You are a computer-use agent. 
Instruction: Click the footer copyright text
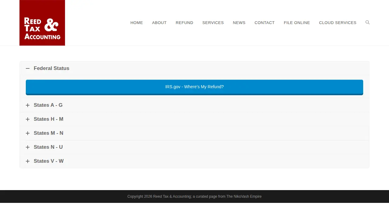[194, 196]
